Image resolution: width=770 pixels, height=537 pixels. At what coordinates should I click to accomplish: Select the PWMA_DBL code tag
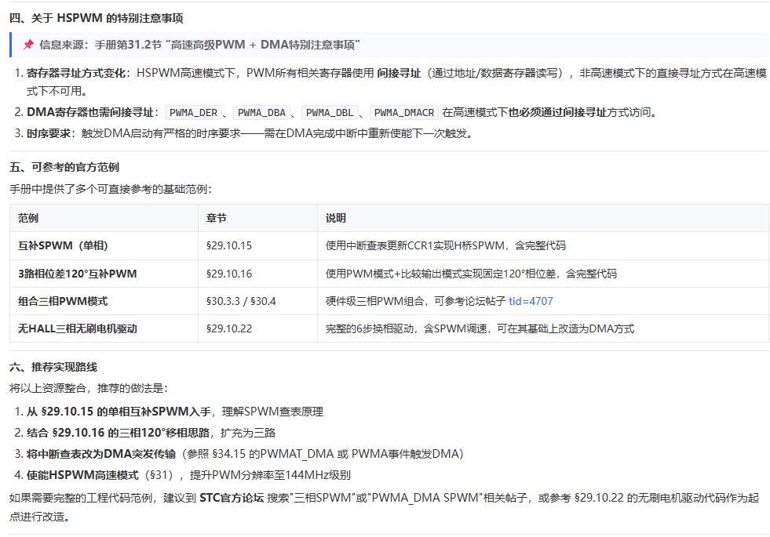click(x=330, y=112)
